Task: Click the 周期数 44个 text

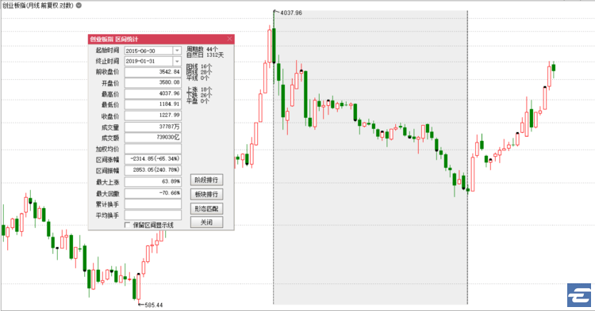Action: click(202, 49)
